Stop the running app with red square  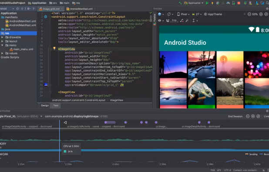[239, 3]
